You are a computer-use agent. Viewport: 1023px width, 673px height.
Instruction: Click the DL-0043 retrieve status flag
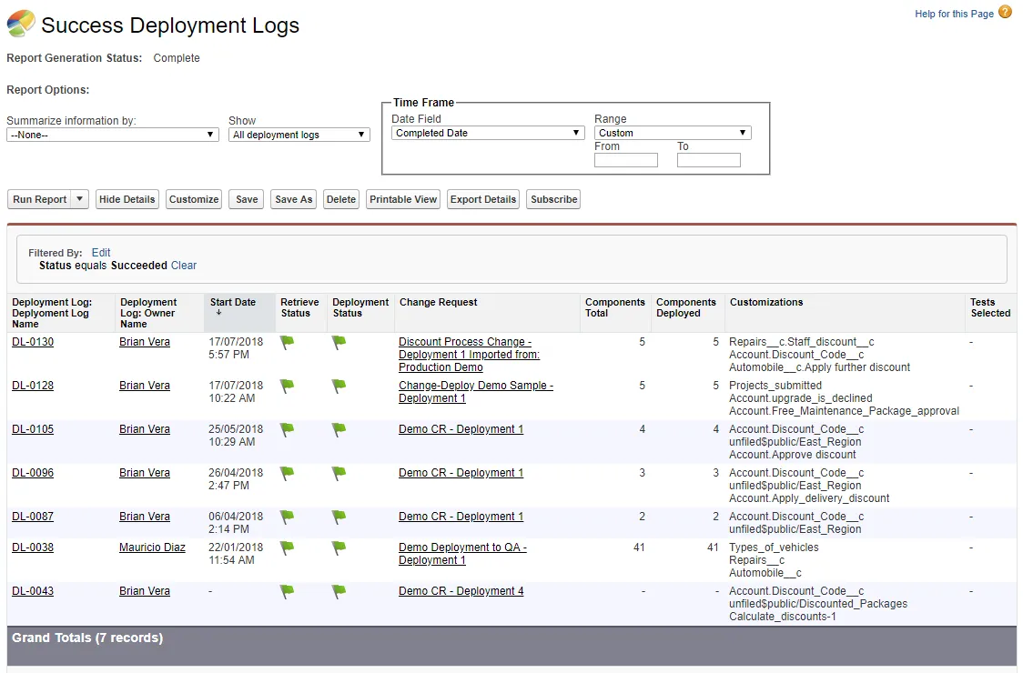point(287,591)
